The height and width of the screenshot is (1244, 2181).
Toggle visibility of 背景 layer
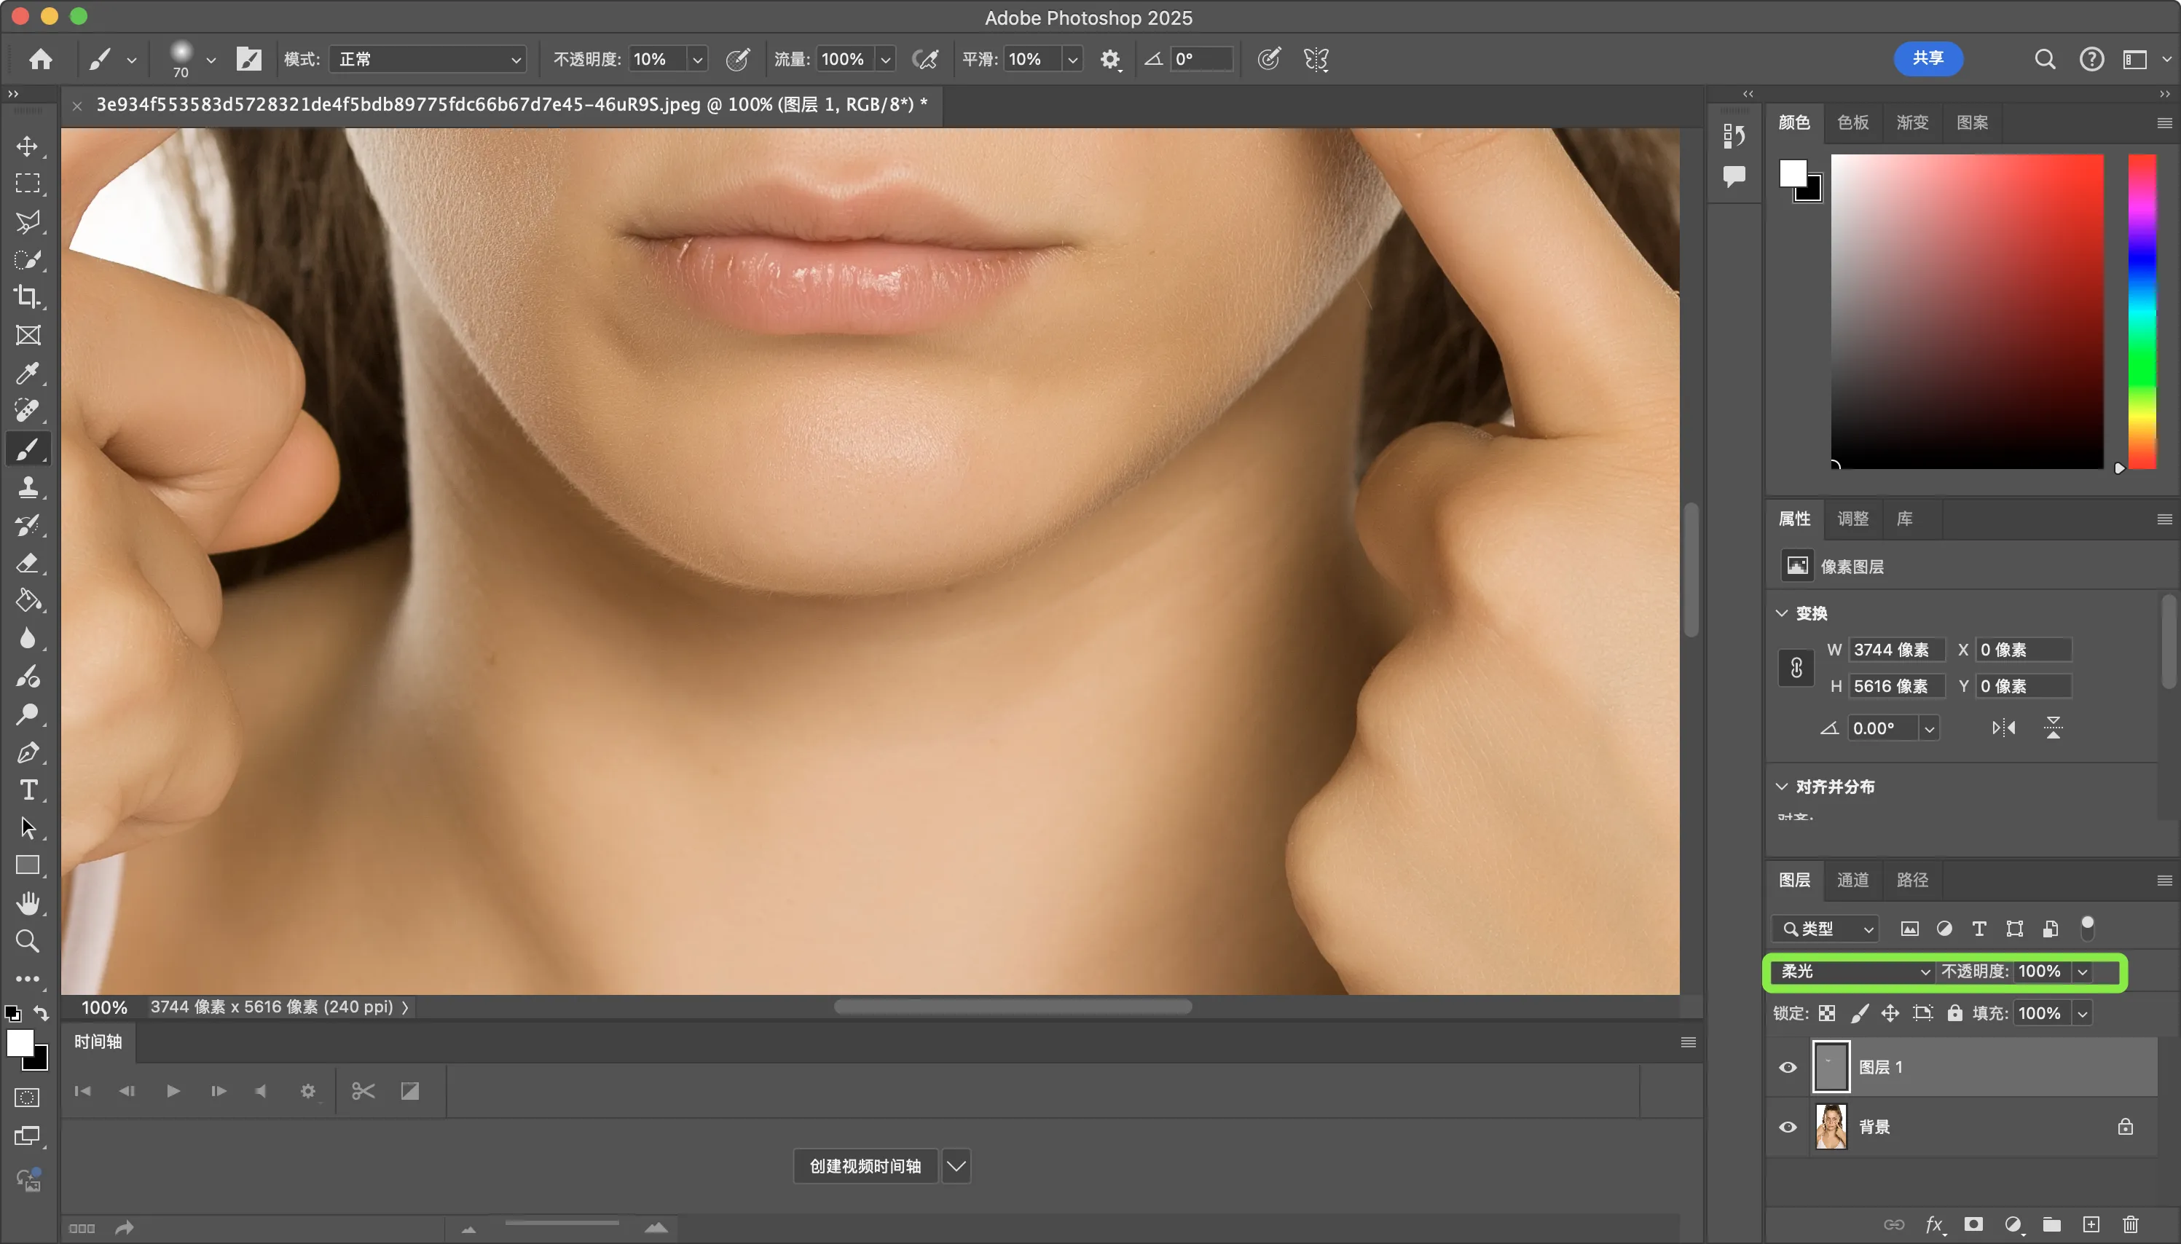(x=1787, y=1127)
